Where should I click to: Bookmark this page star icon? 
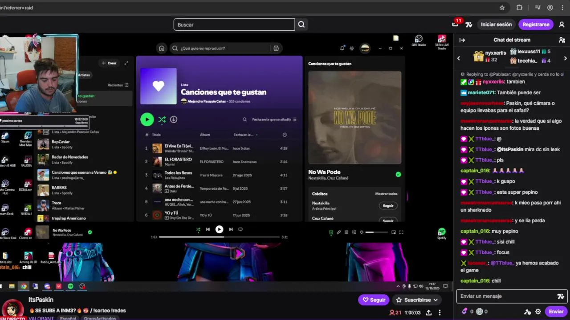coord(502,8)
